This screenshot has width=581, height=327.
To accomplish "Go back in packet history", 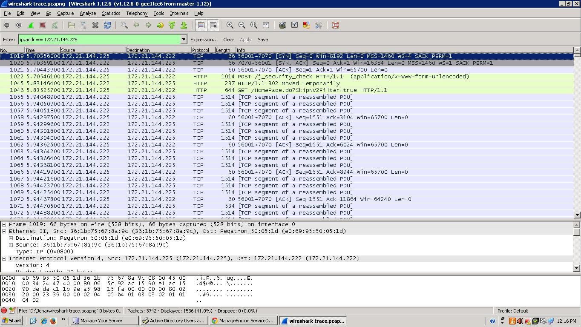I will point(136,25).
